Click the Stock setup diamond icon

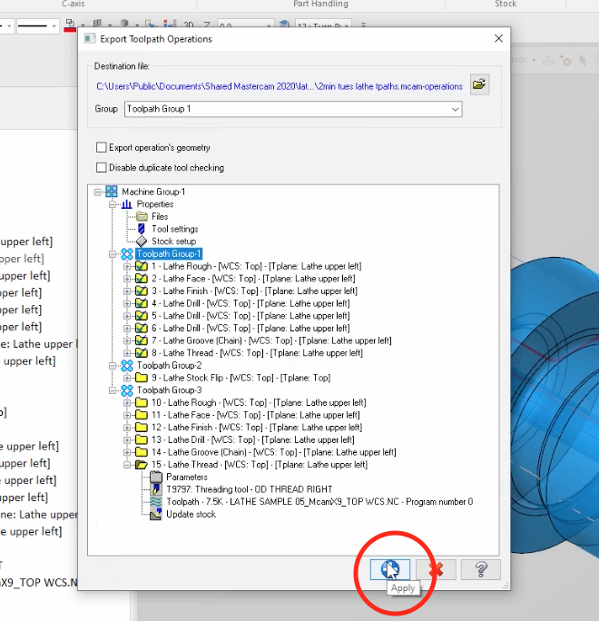click(142, 241)
